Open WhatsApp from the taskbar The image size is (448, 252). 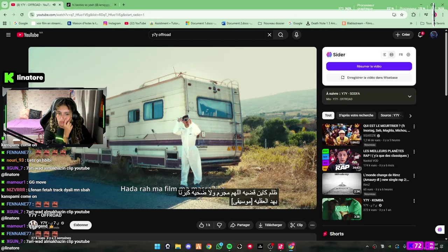219,246
